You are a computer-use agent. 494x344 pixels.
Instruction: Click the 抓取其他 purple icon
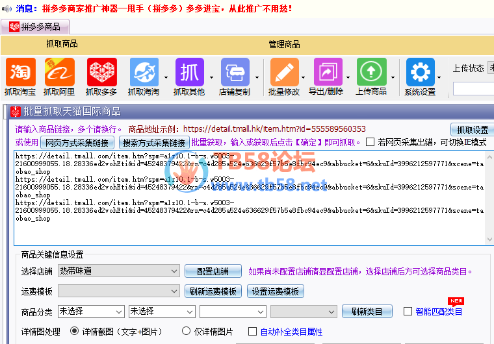tap(190, 72)
